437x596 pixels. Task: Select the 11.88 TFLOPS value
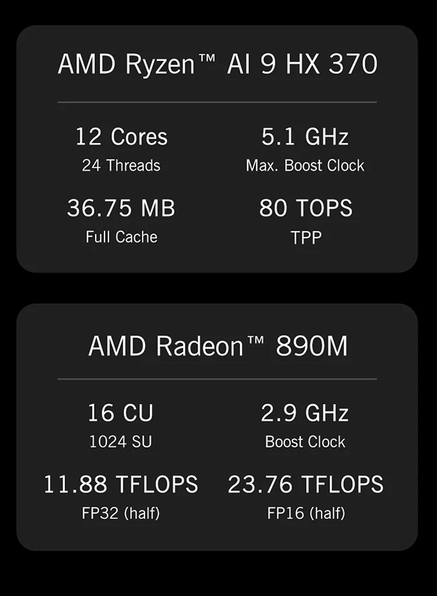pyautogui.click(x=120, y=485)
